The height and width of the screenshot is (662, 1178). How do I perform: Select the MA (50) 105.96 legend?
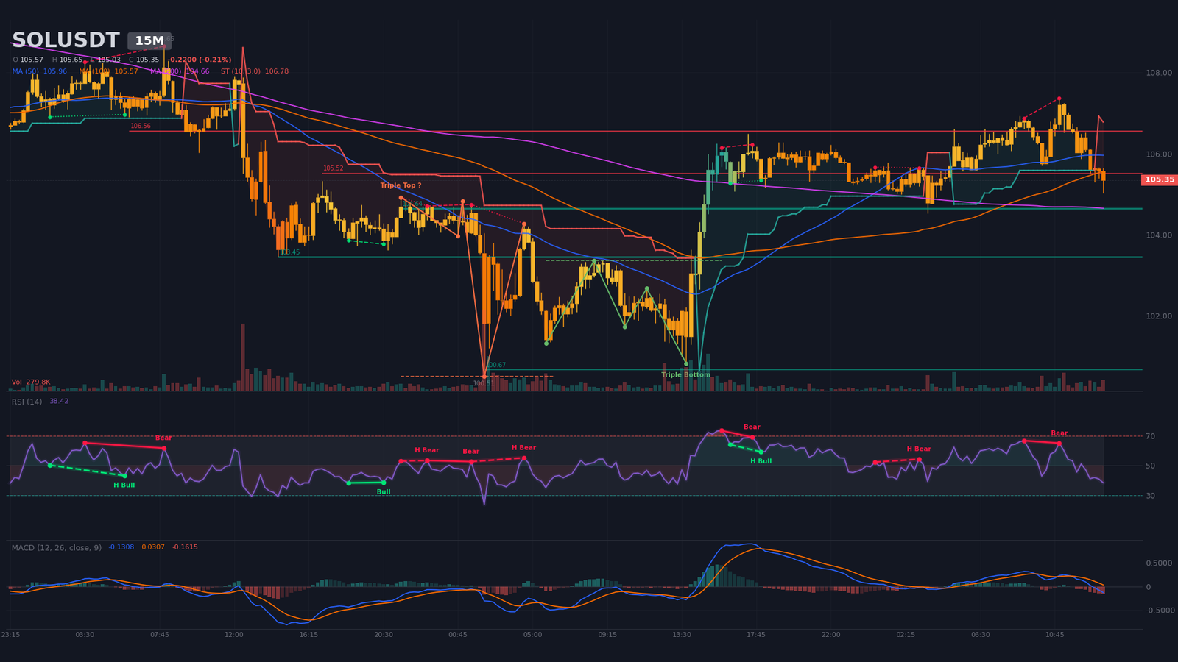[40, 71]
